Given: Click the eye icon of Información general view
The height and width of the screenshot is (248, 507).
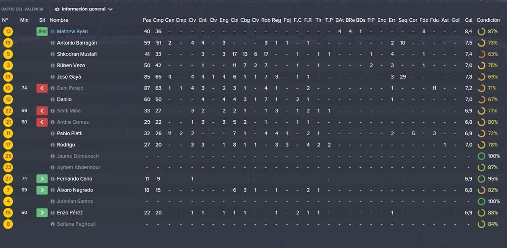Looking at the screenshot, I should click(57, 9).
